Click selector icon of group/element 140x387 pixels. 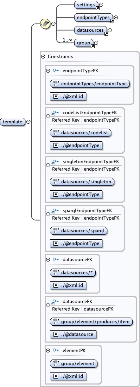(56, 363)
